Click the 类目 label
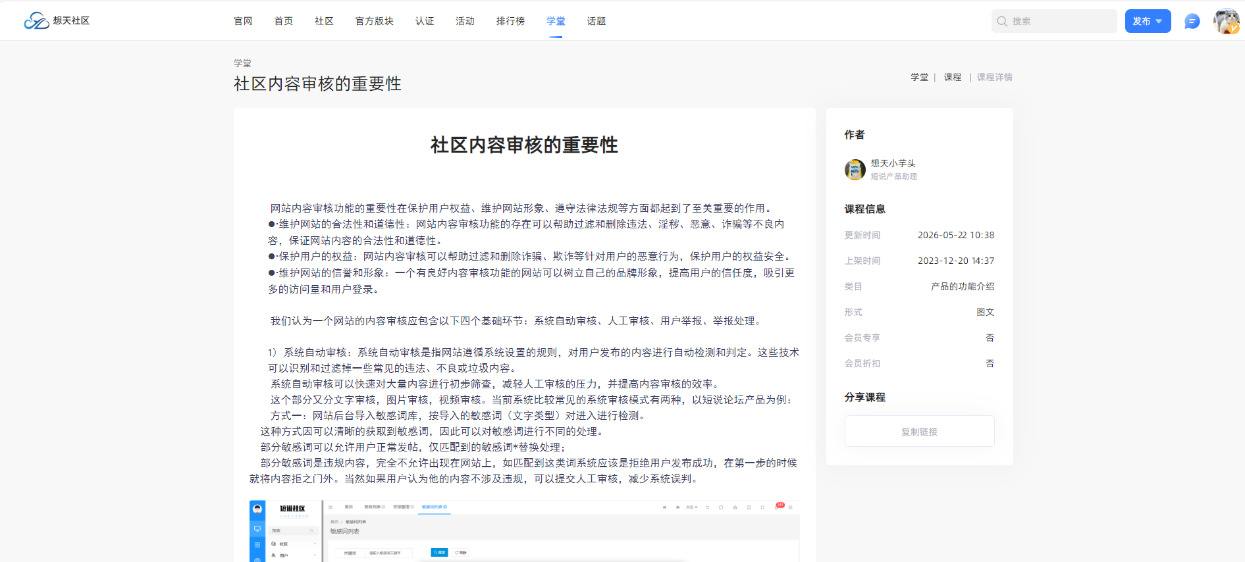The height and width of the screenshot is (562, 1245). [853, 286]
